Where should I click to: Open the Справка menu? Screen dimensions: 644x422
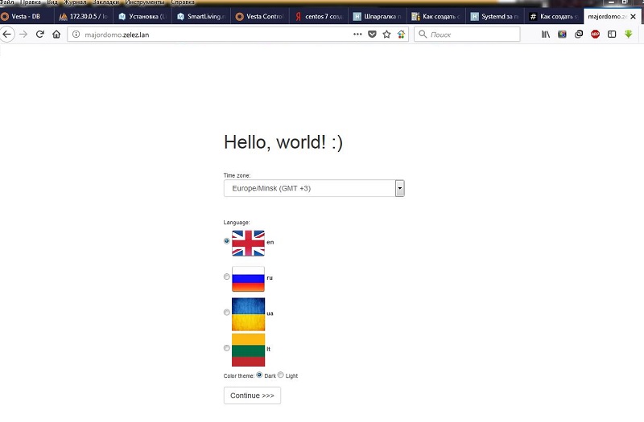click(x=183, y=2)
